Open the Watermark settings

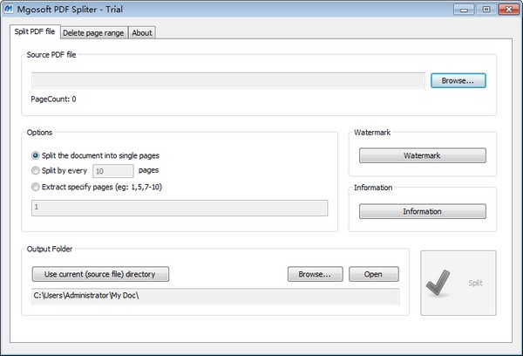tap(422, 155)
